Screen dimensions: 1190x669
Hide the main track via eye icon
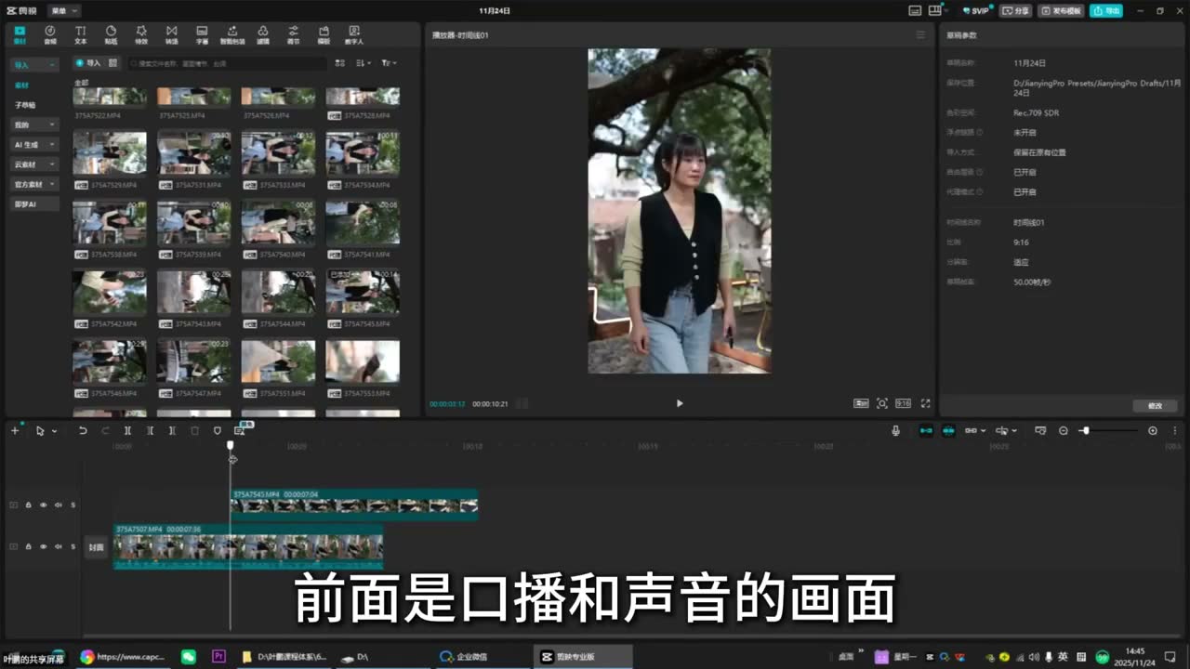(x=43, y=546)
